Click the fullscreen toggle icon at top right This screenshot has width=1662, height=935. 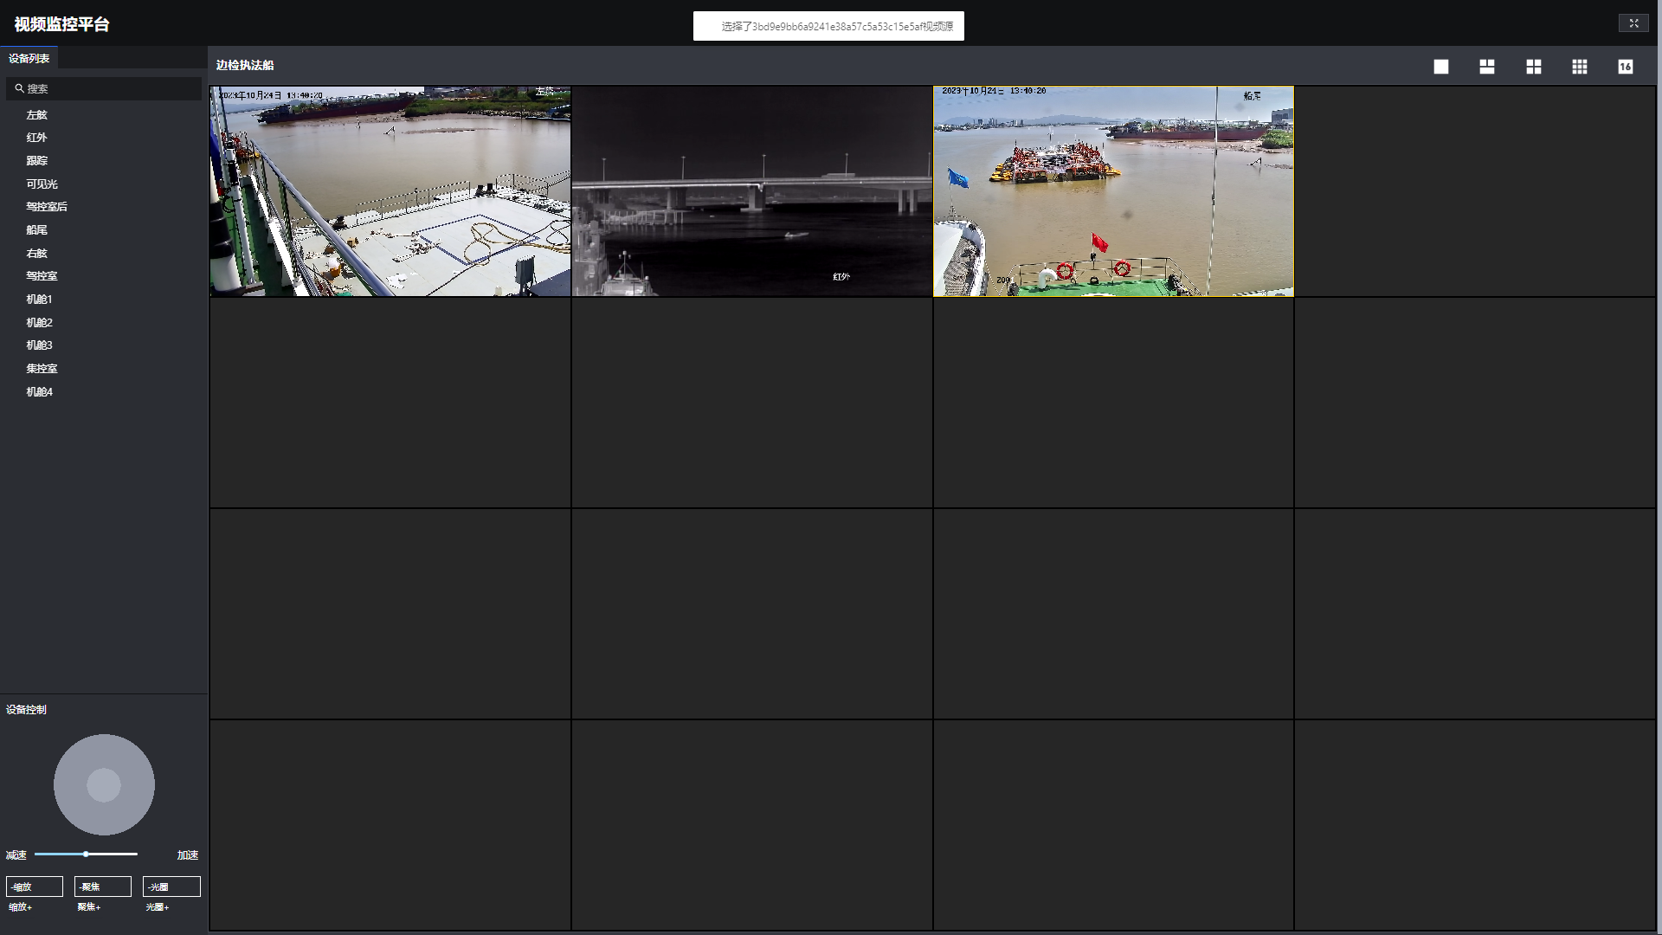point(1633,23)
